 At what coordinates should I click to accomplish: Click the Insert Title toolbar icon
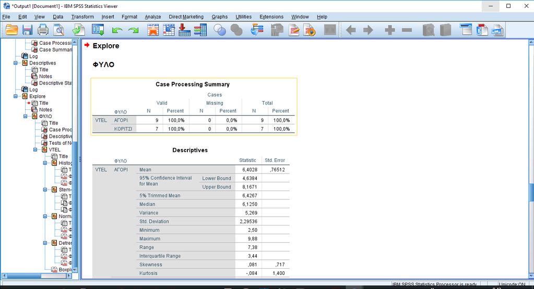[x=482, y=30]
